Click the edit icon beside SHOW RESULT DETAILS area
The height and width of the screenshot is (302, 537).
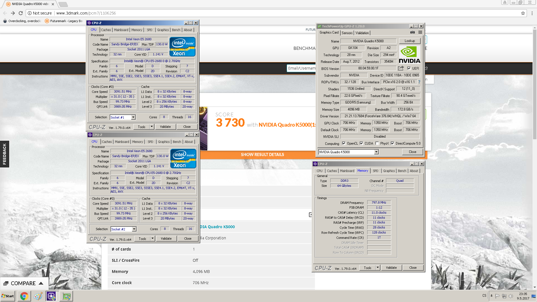click(x=310, y=215)
